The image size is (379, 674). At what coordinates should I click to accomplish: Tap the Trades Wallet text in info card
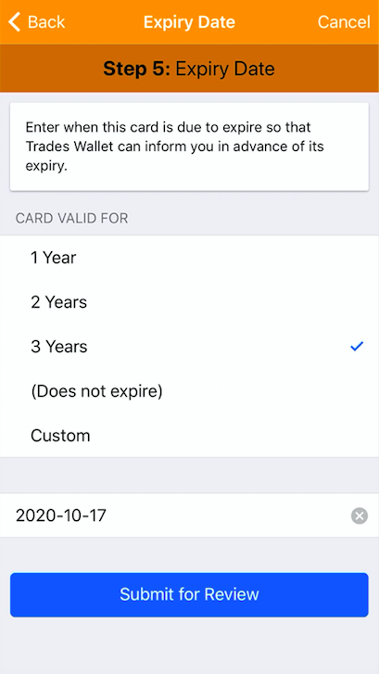(x=69, y=146)
